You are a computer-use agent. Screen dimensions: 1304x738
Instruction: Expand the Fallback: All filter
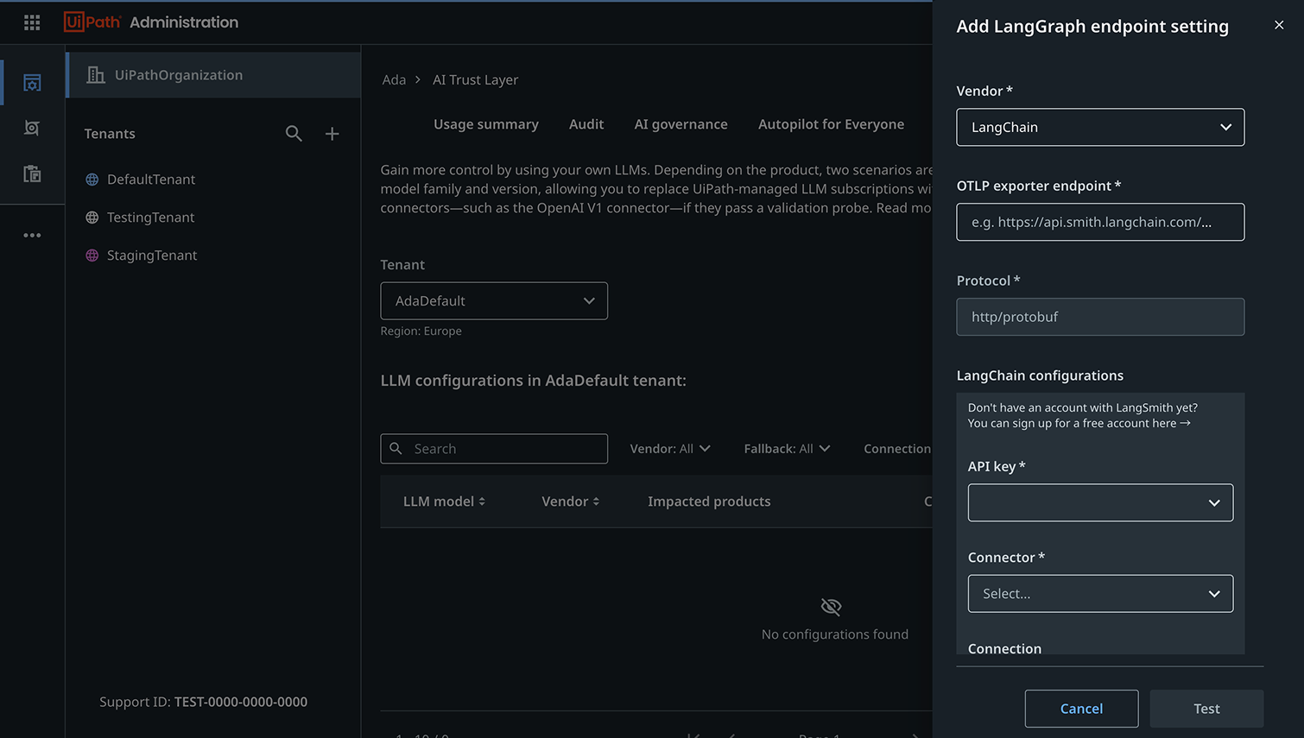[787, 449]
